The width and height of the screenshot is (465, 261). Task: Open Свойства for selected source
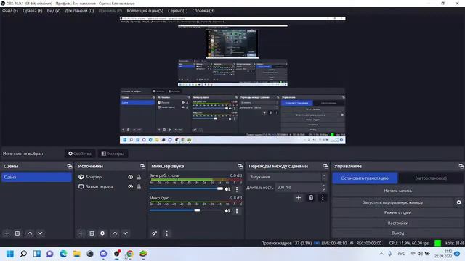80,154
